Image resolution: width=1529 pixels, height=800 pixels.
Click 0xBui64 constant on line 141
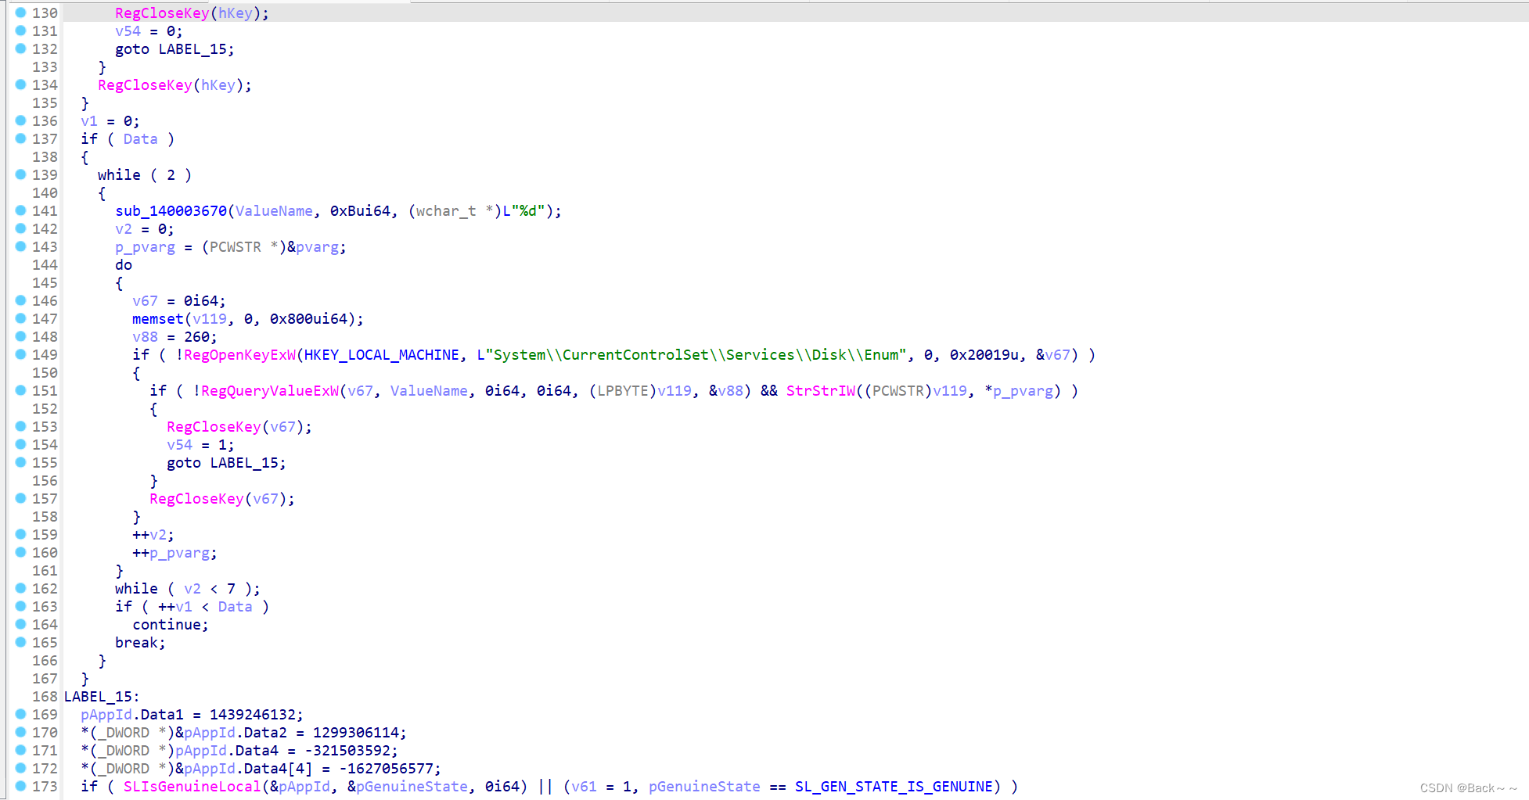360,211
